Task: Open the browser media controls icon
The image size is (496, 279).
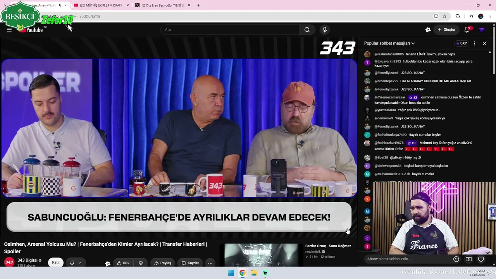Action: pos(471,16)
